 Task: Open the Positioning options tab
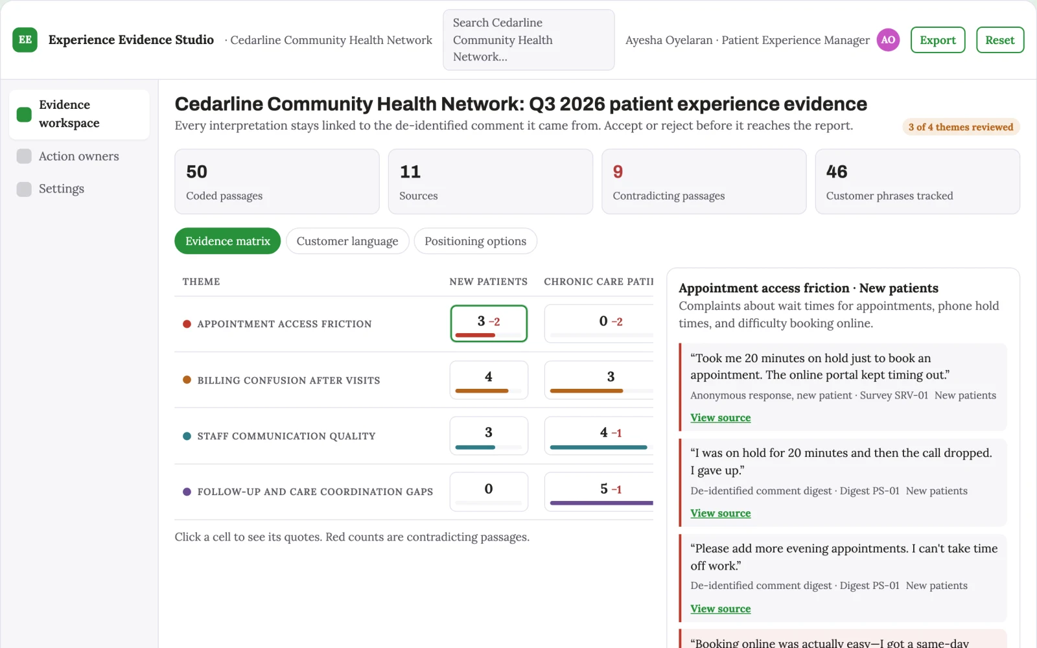pyautogui.click(x=475, y=241)
